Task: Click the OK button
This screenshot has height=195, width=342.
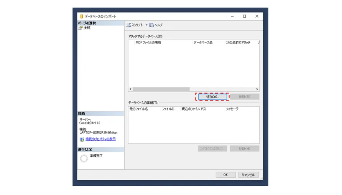Action: coord(225,175)
